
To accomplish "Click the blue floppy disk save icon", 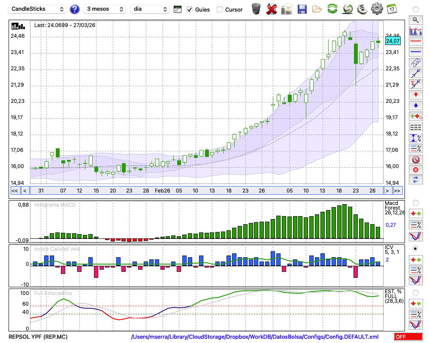I will 302,9.
